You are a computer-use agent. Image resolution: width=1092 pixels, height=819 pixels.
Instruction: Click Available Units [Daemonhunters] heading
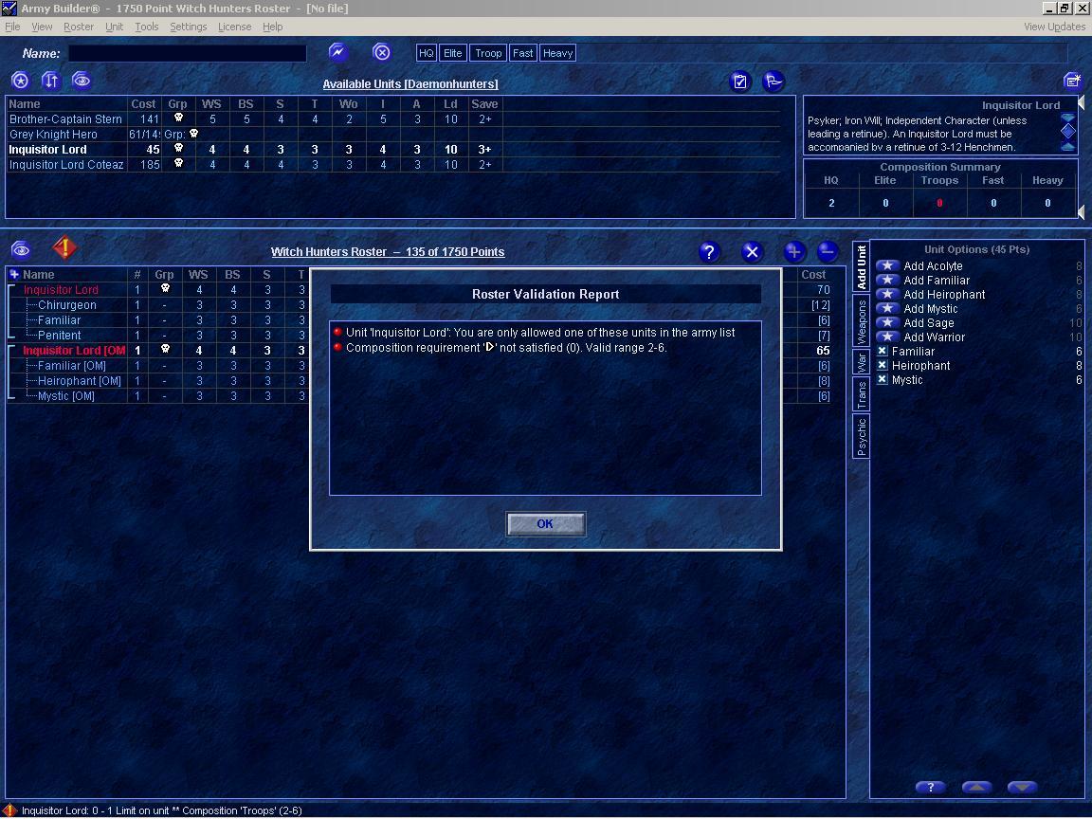410,84
